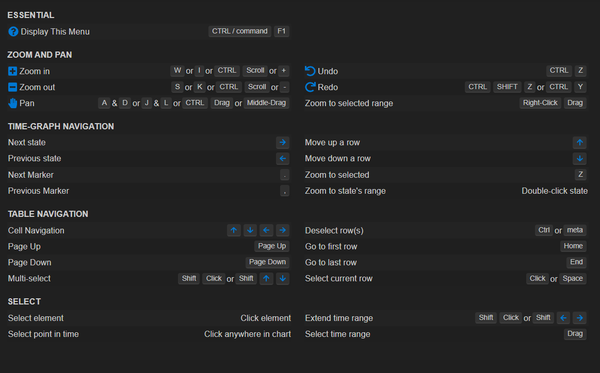This screenshot has height=373, width=600.
Task: Click the Middle-Drag key cap
Action: (266, 103)
